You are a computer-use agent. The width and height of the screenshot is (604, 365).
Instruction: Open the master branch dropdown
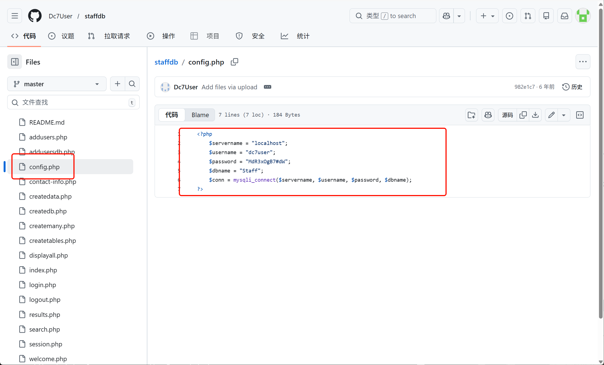[x=57, y=84]
